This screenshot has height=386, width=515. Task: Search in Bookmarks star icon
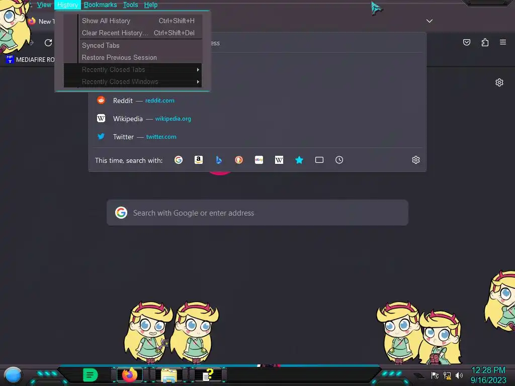point(299,160)
